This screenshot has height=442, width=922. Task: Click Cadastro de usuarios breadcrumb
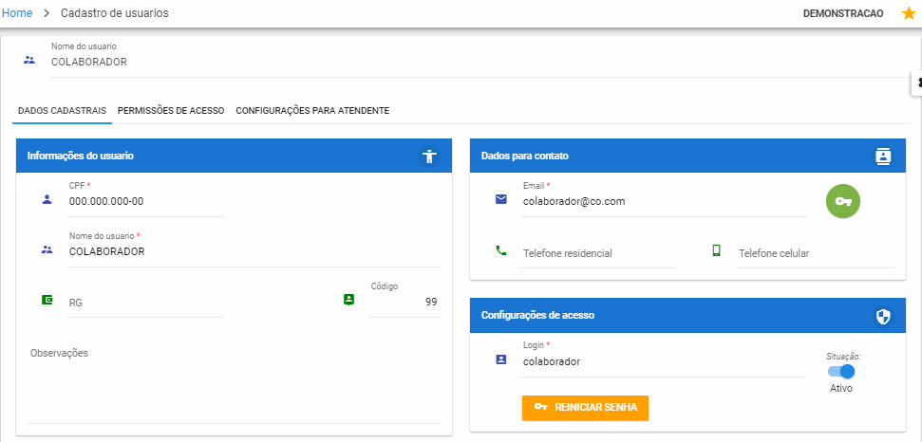(x=115, y=13)
